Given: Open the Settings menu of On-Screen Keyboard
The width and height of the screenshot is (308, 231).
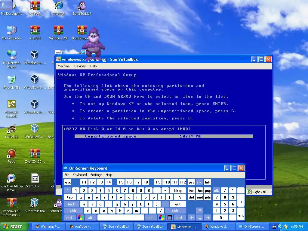Looking at the screenshot, I should coord(96,175).
